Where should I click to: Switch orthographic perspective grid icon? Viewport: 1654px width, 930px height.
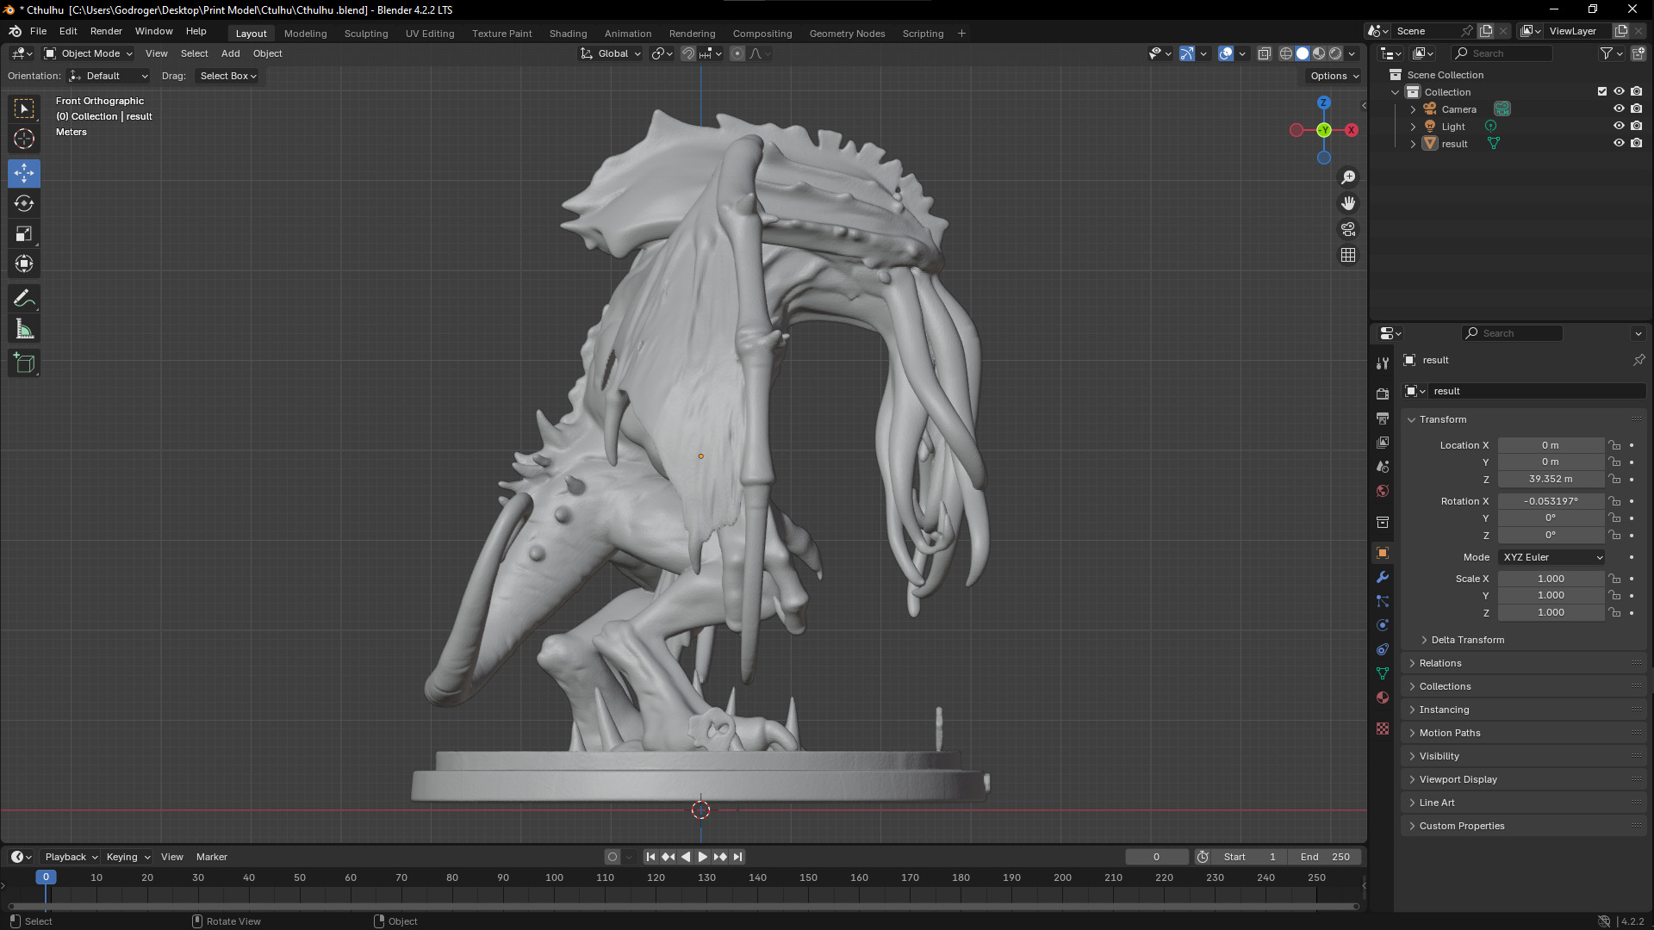tap(1348, 255)
